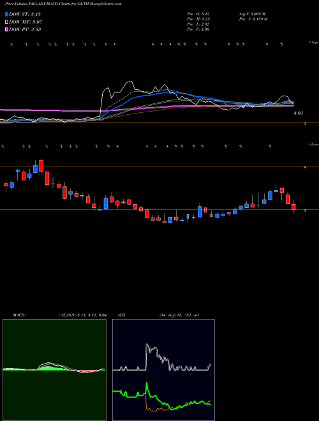Select the 'DOW MT: 3.07' legend label
319x421 pixels.
click(26, 22)
